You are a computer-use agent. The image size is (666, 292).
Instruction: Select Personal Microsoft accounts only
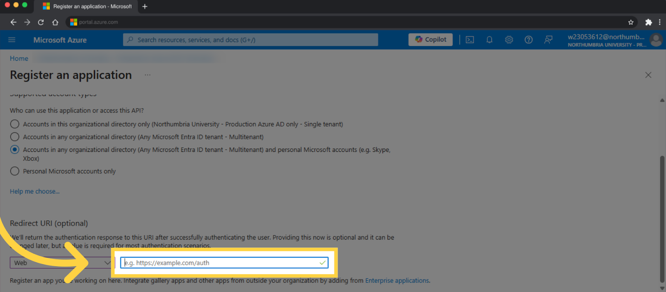pos(15,171)
